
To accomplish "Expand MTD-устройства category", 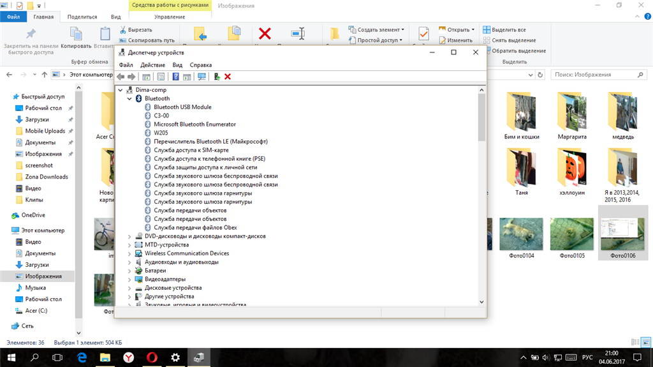I will click(x=129, y=245).
